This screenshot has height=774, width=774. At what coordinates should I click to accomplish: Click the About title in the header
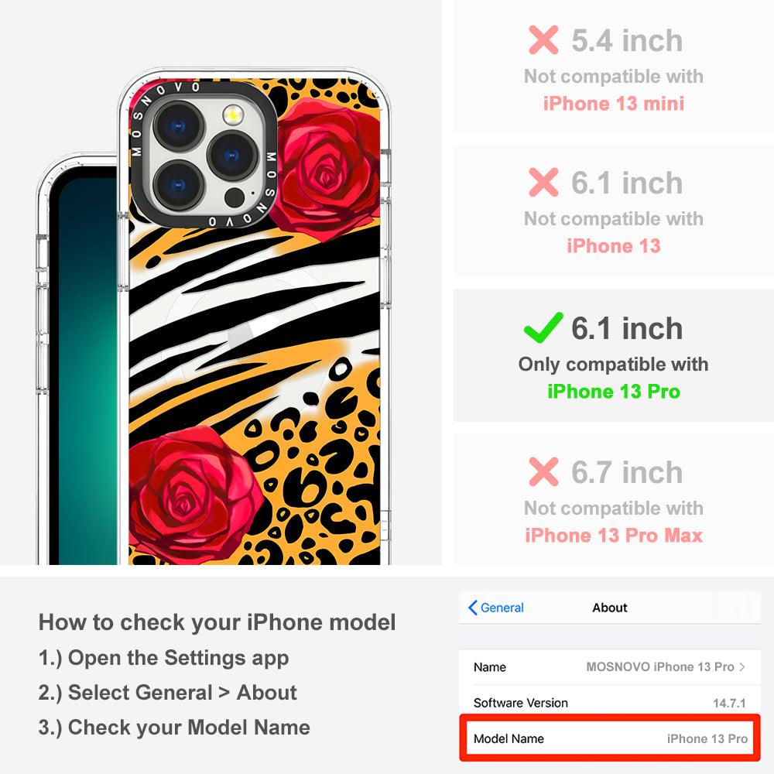[610, 608]
